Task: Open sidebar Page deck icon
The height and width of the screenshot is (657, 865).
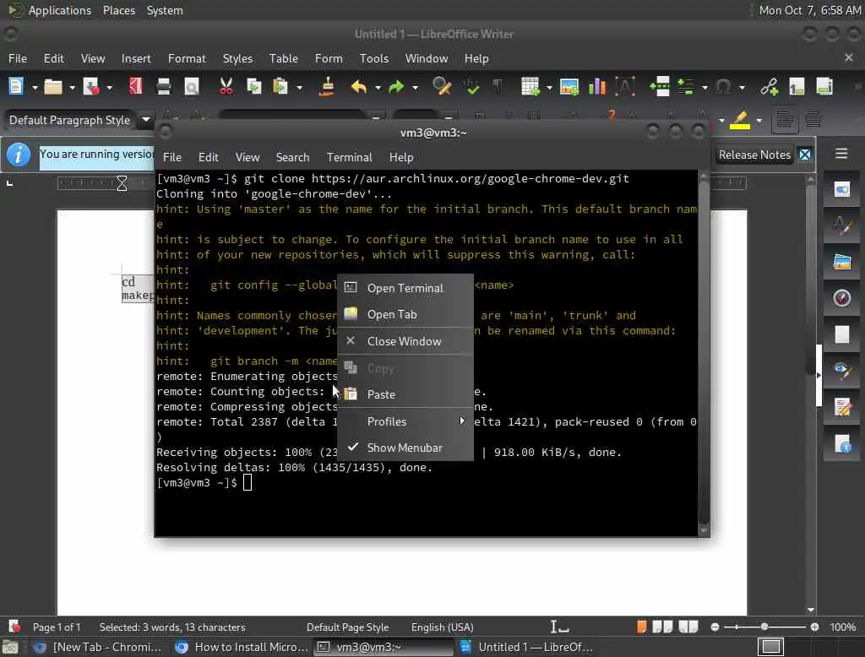Action: (842, 334)
